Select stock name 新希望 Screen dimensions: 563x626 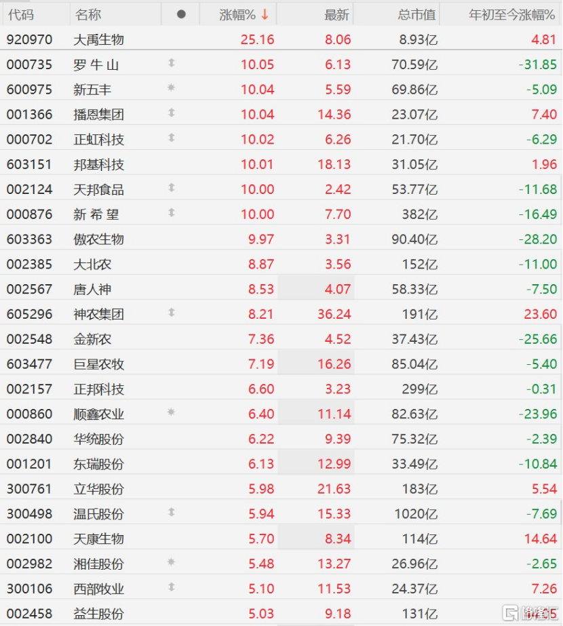[x=96, y=214]
